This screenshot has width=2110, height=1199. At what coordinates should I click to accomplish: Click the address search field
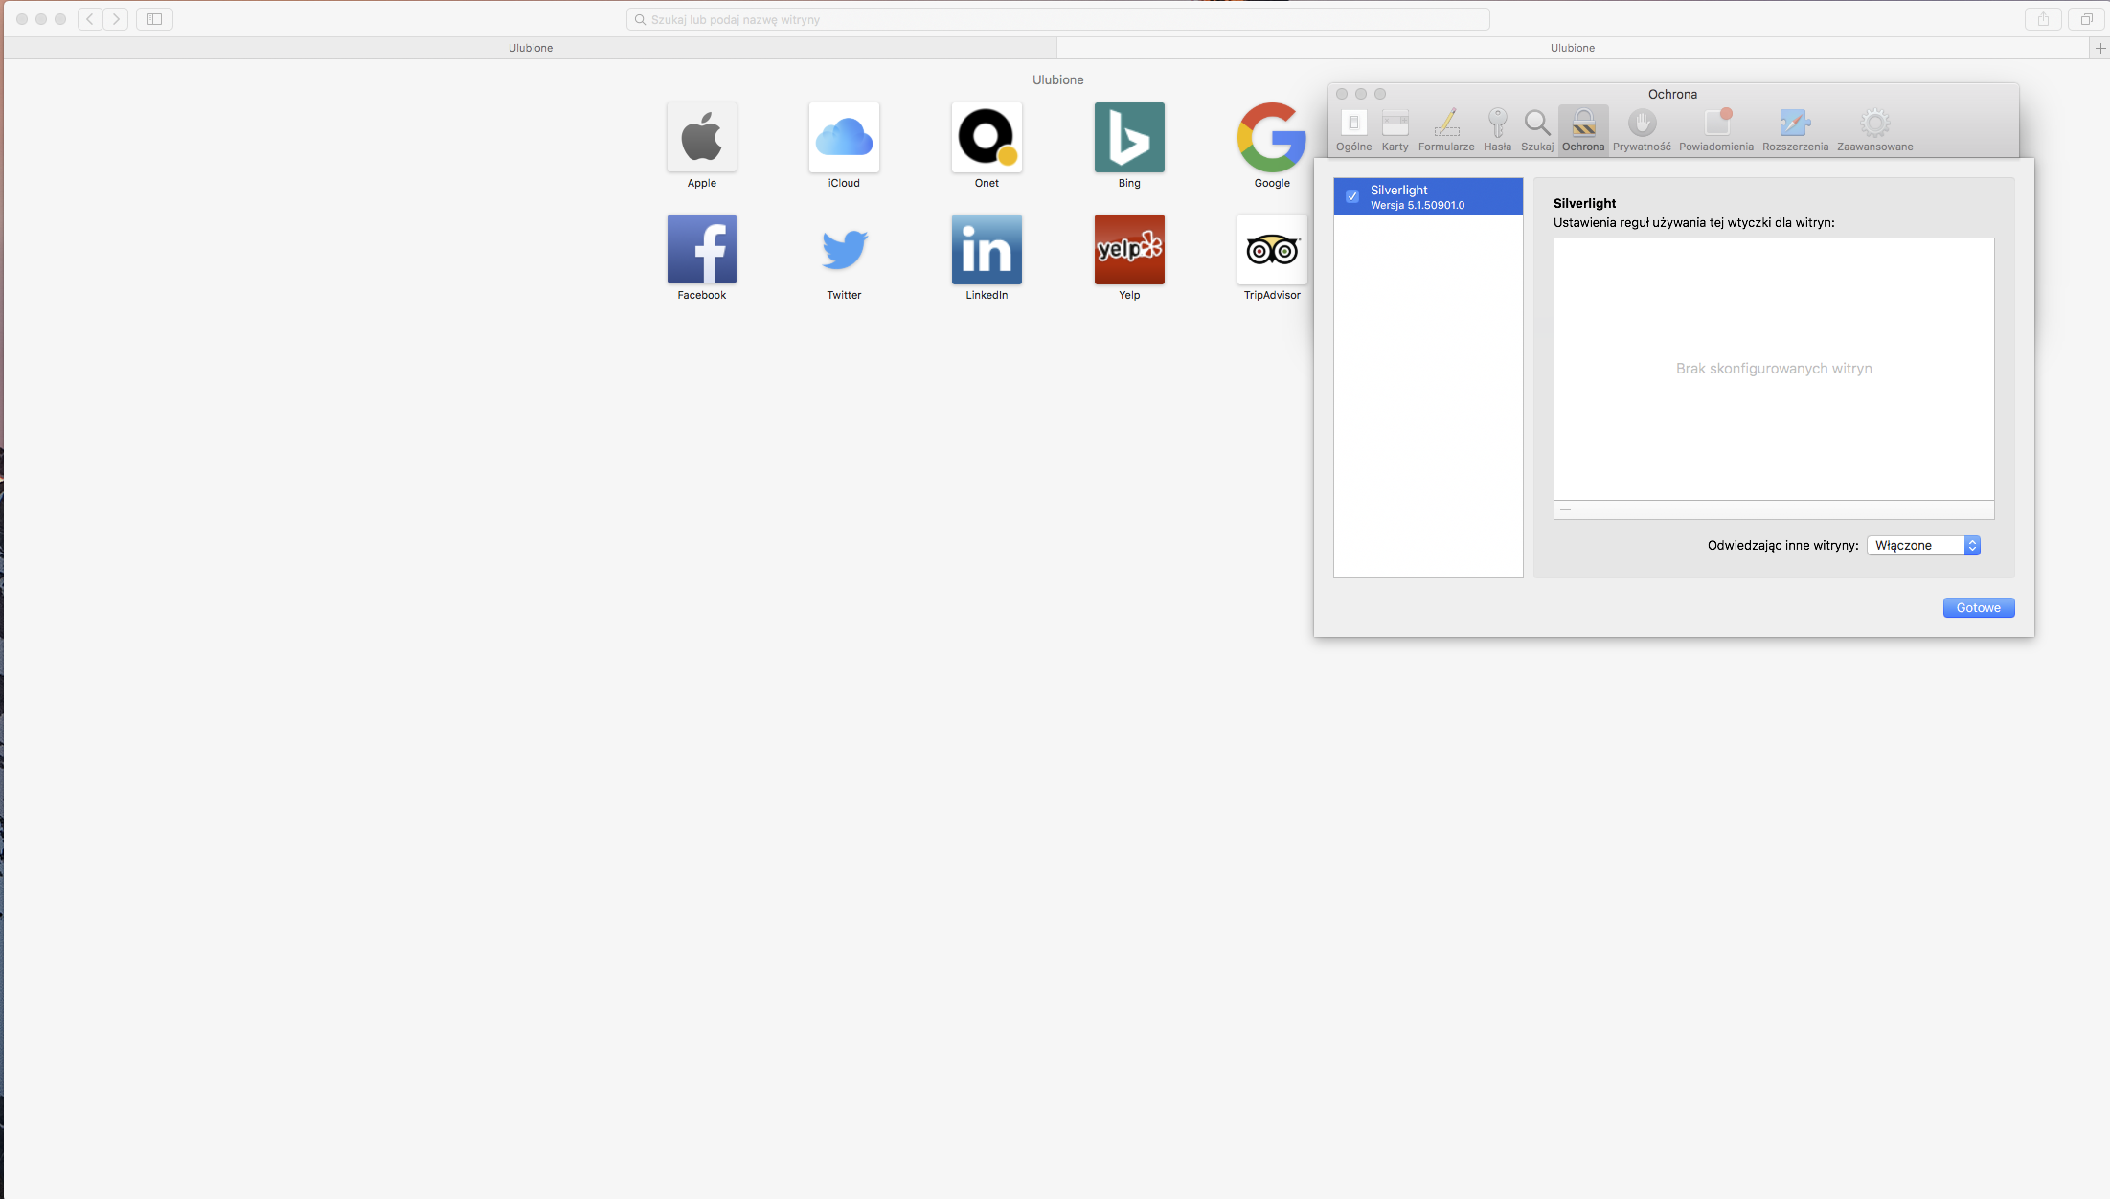tap(1057, 19)
